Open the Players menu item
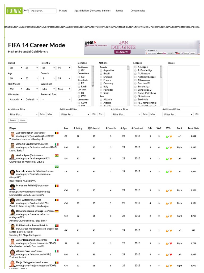 pyautogui.click(x=63, y=11)
